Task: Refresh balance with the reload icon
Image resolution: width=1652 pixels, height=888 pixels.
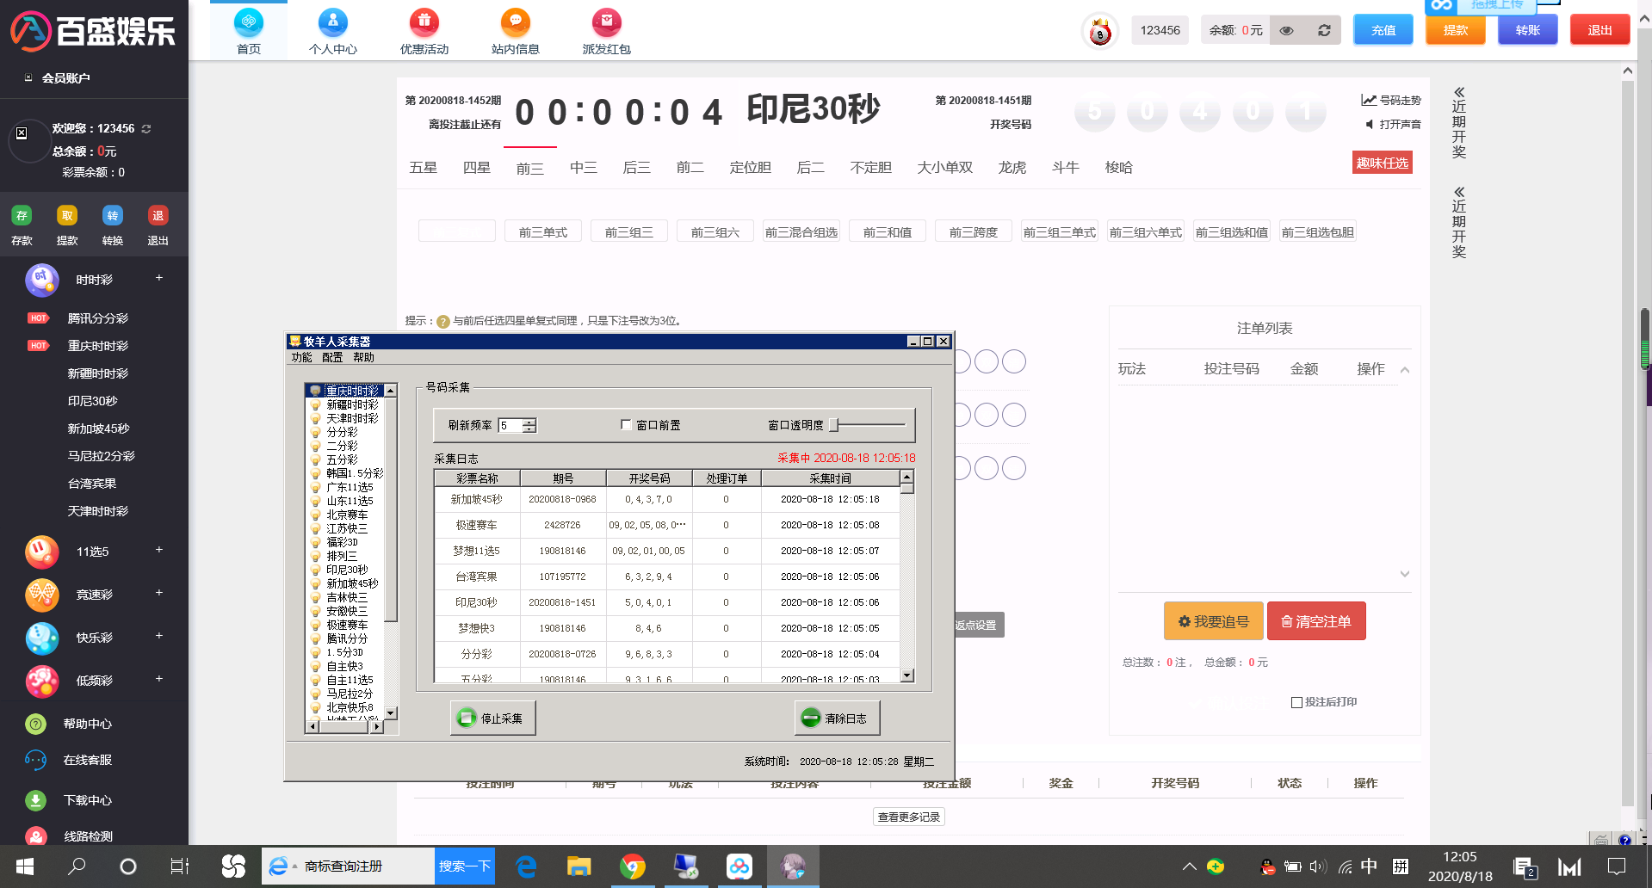Action: pos(1324,30)
